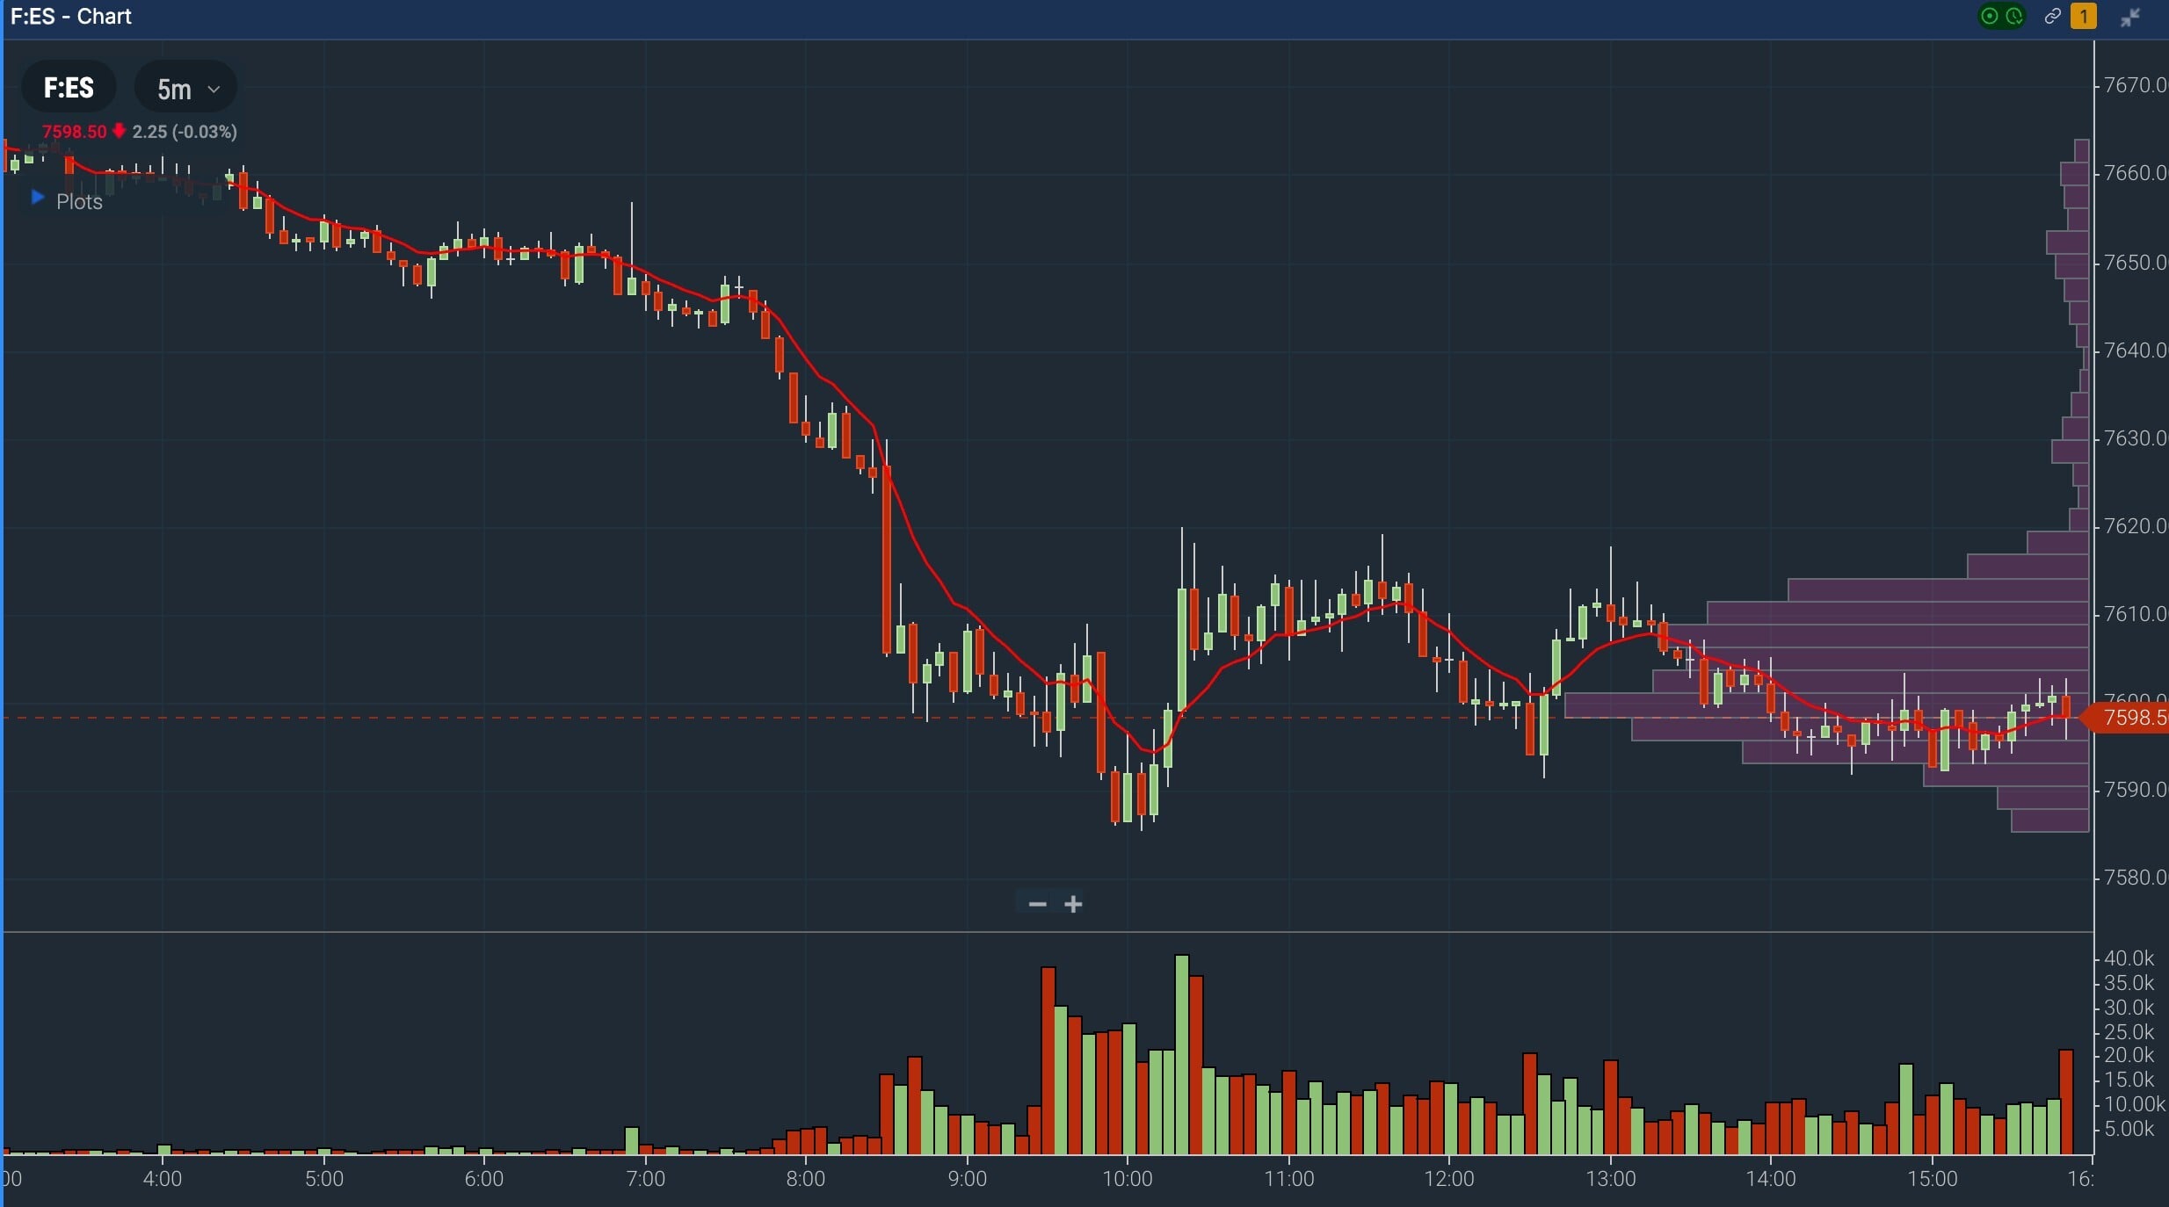Image resolution: width=2169 pixels, height=1207 pixels.
Task: Click the 2.25 (-0.03%) change value
Action: pyautogui.click(x=185, y=132)
